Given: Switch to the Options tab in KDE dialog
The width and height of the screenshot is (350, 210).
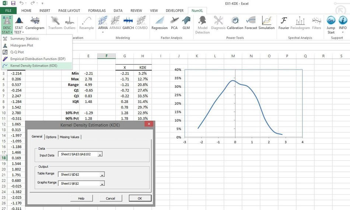Looking at the screenshot, I should point(51,137).
